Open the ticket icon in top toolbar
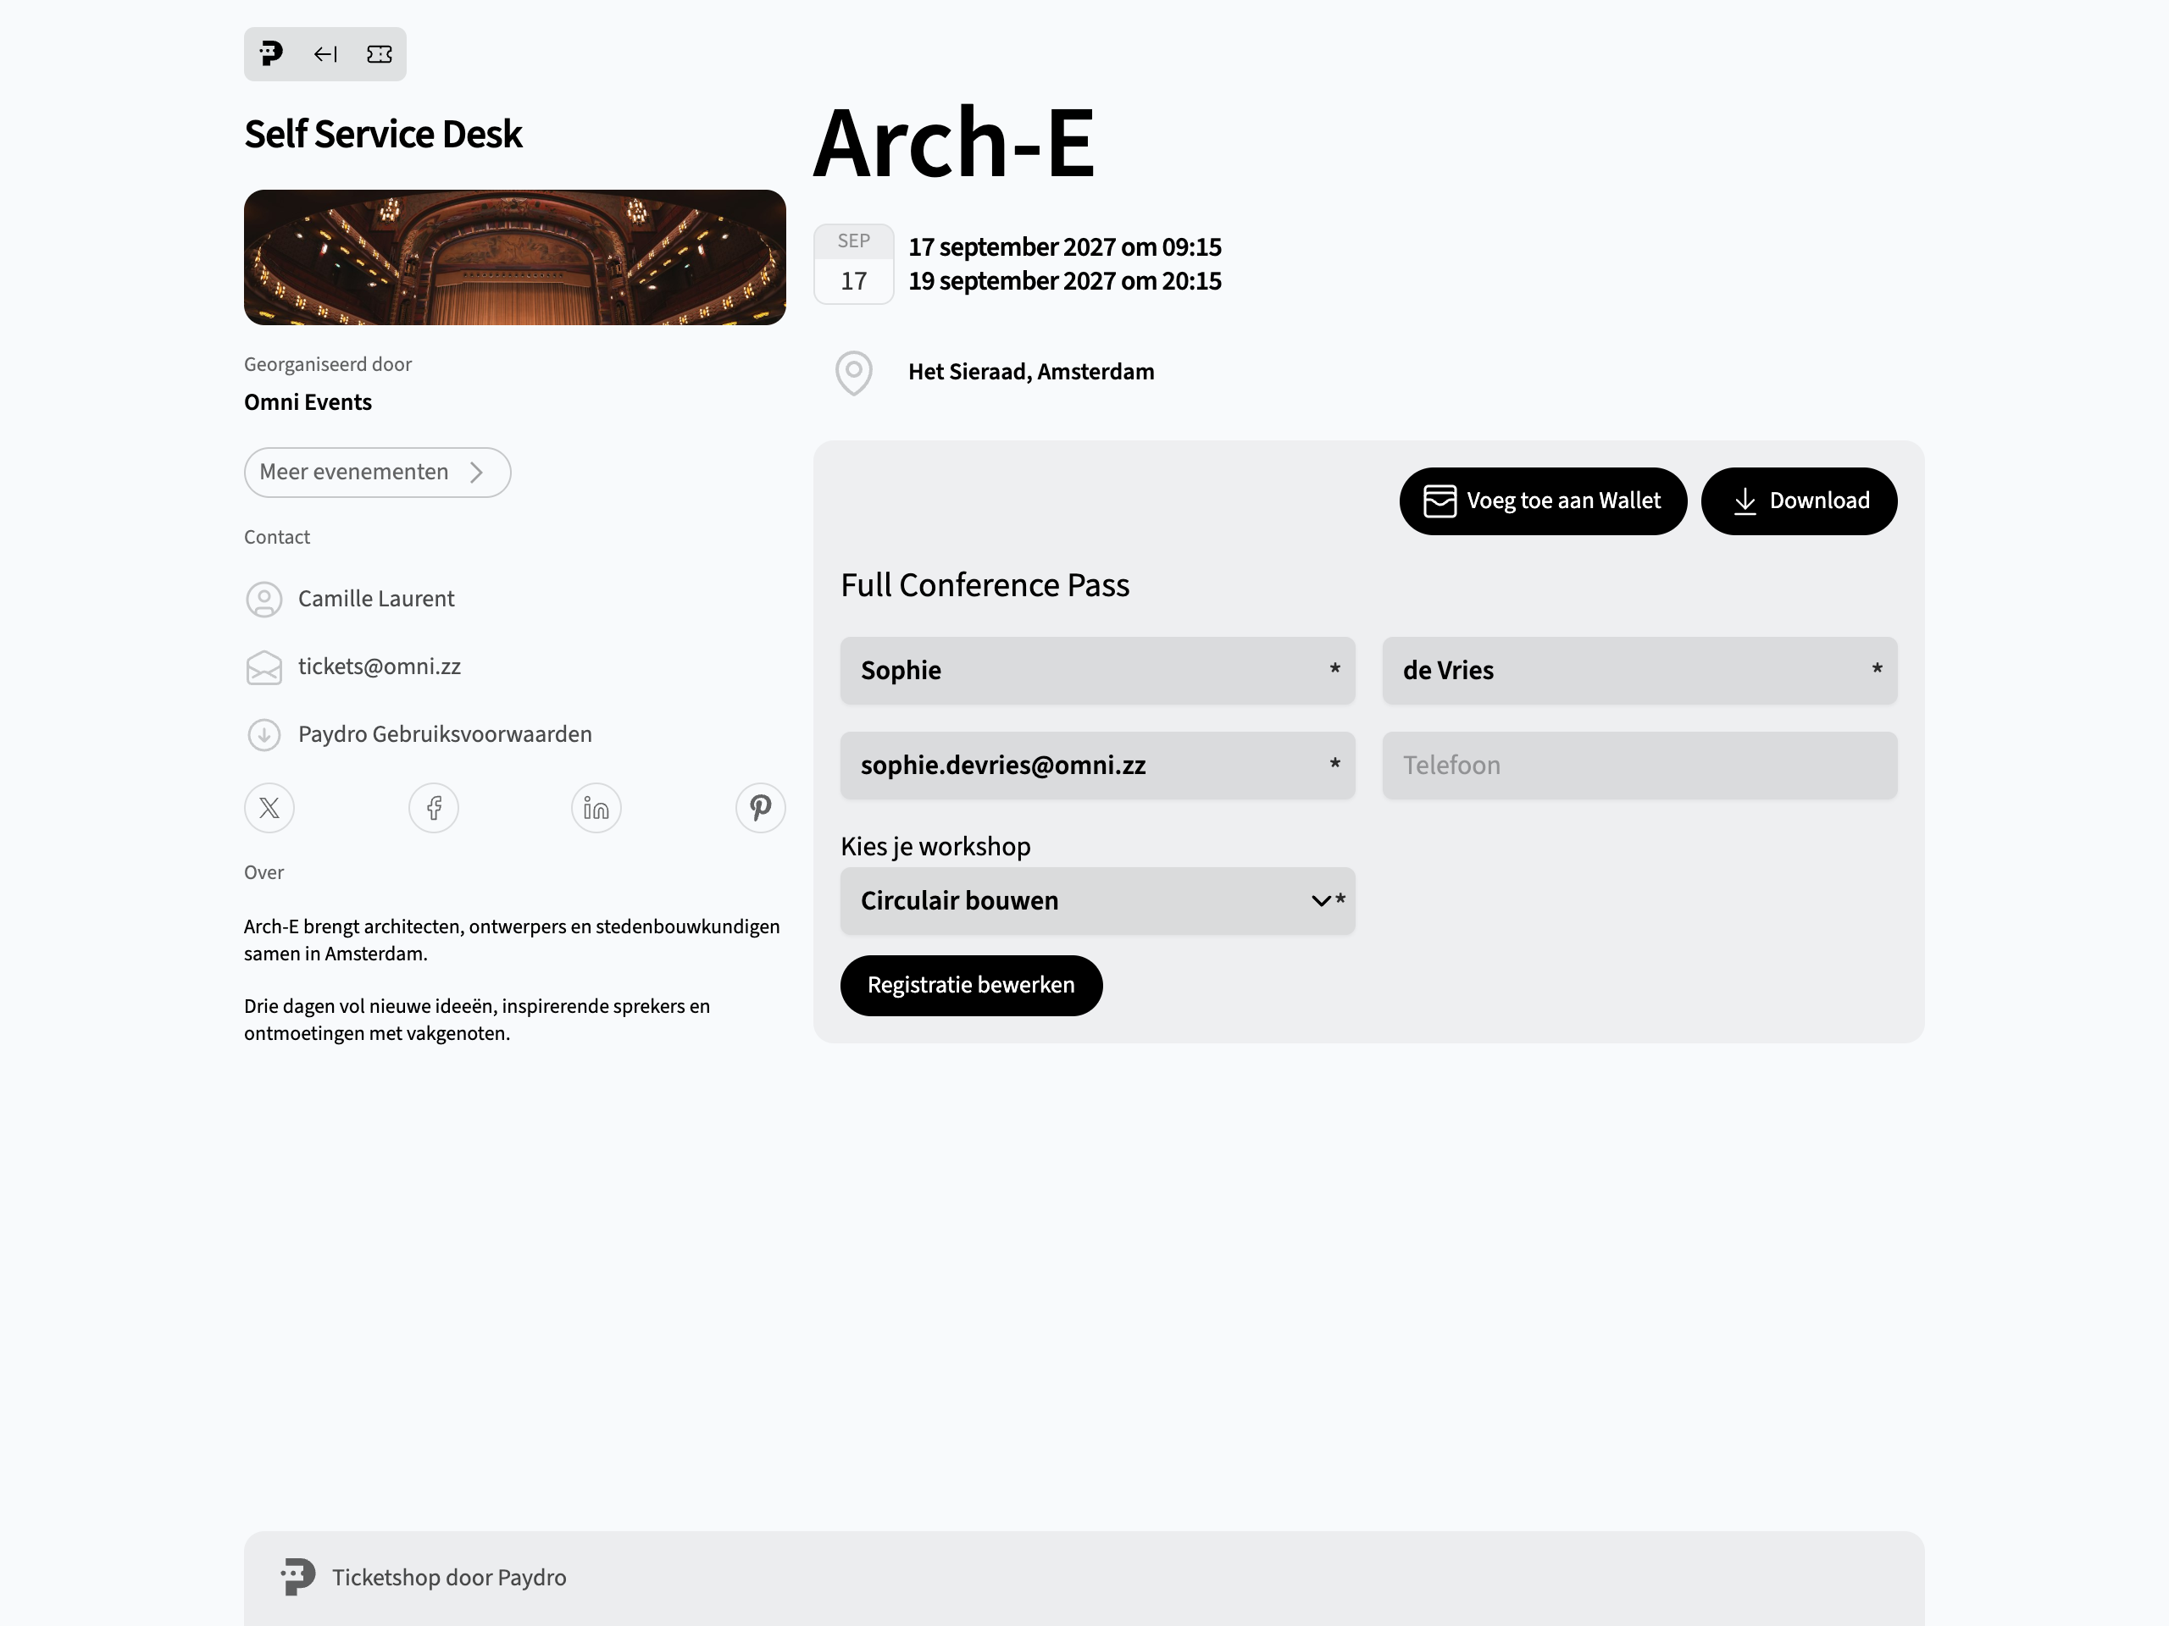This screenshot has height=1626, width=2169. tap(380, 54)
